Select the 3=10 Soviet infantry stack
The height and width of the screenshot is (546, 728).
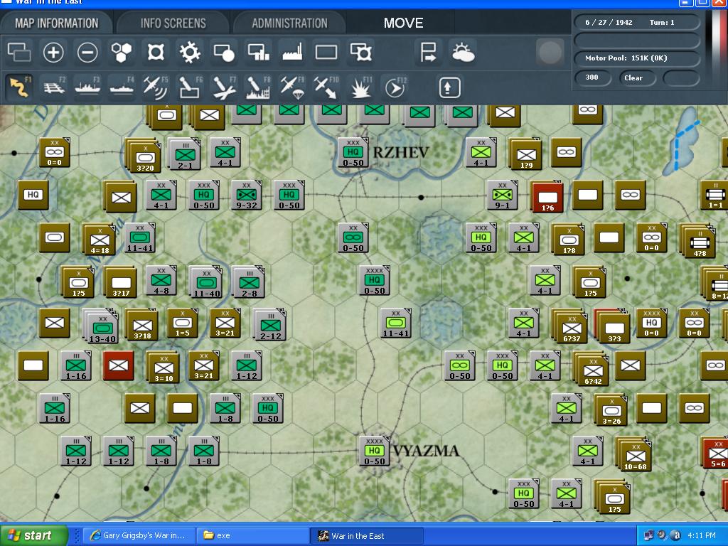click(163, 368)
